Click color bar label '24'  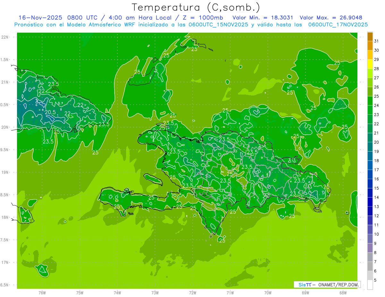[377, 105]
